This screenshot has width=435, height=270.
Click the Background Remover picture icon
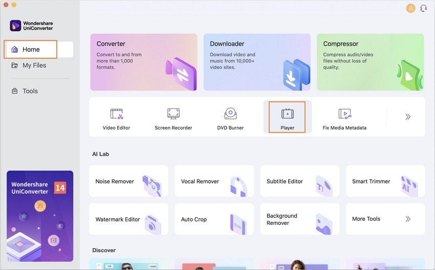324,224
